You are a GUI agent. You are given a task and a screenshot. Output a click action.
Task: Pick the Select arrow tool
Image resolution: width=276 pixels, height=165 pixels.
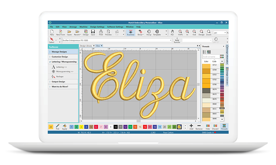tap(52, 40)
